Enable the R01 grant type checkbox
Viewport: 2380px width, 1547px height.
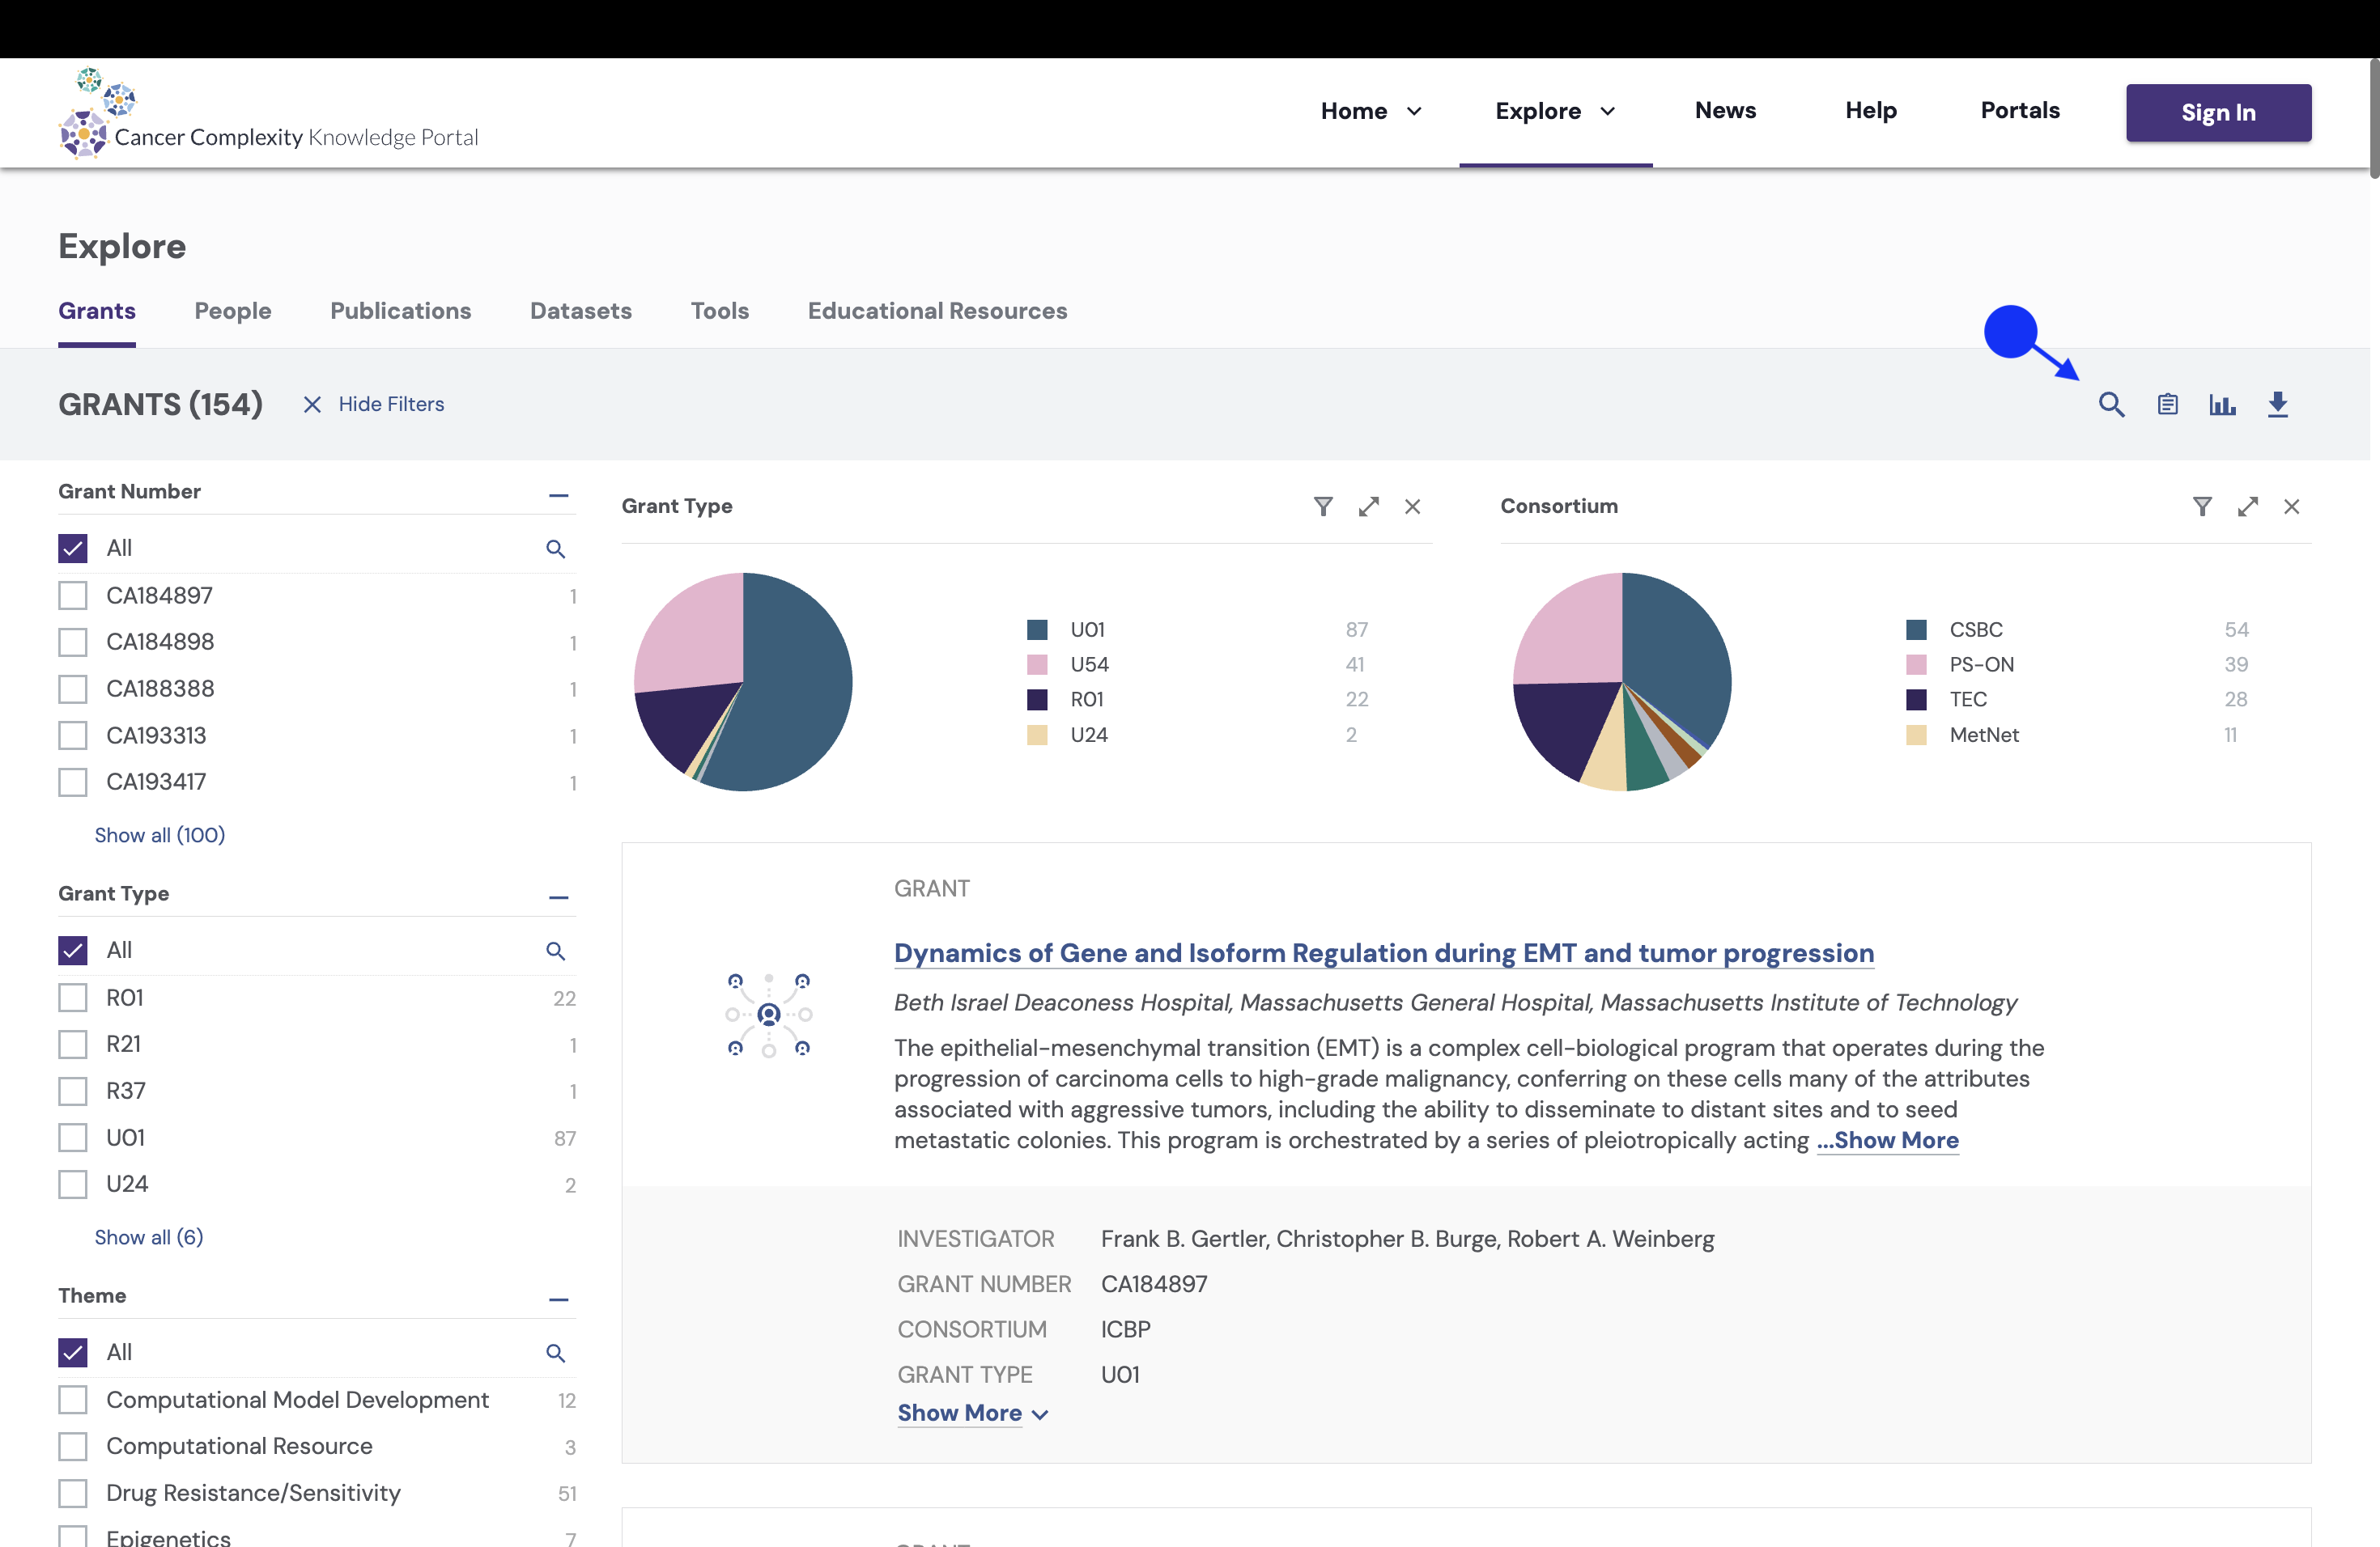(x=73, y=998)
